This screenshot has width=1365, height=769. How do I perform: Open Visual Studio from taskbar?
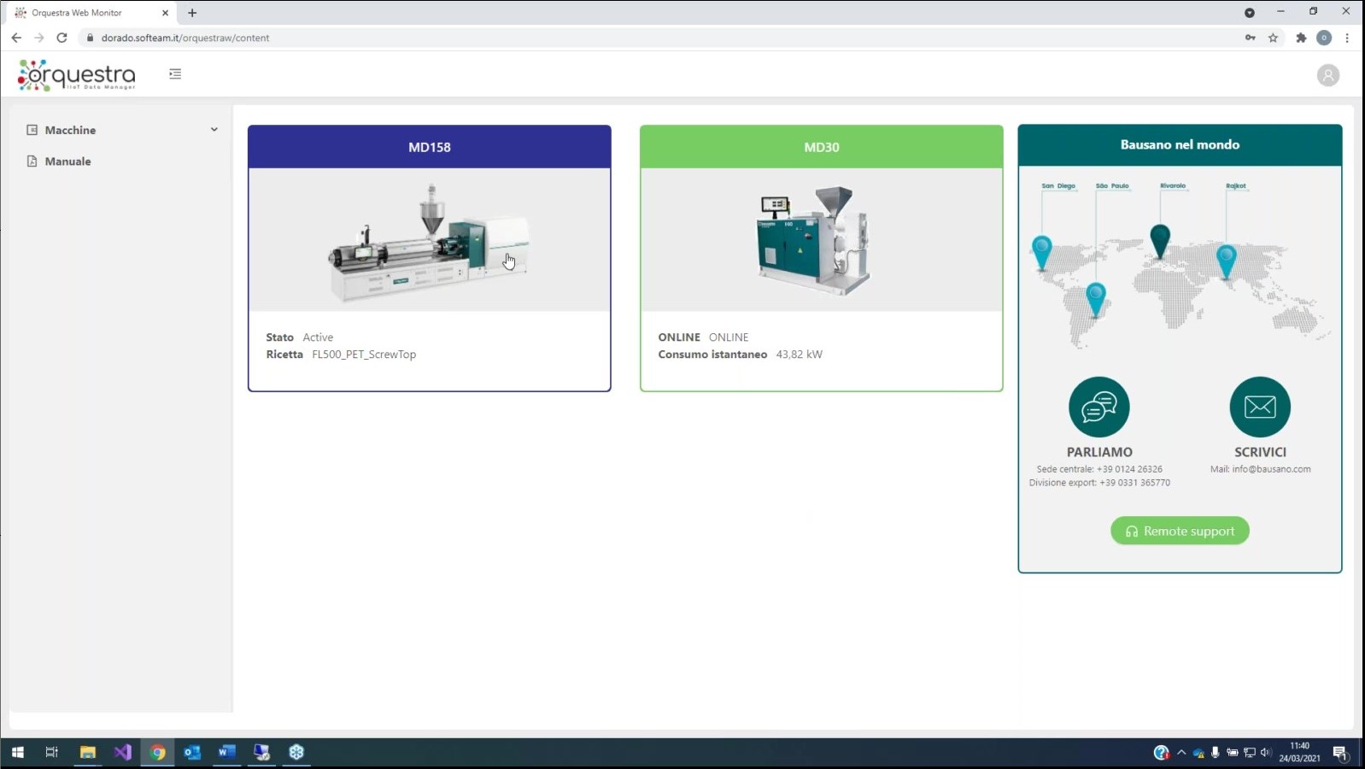coord(122,752)
